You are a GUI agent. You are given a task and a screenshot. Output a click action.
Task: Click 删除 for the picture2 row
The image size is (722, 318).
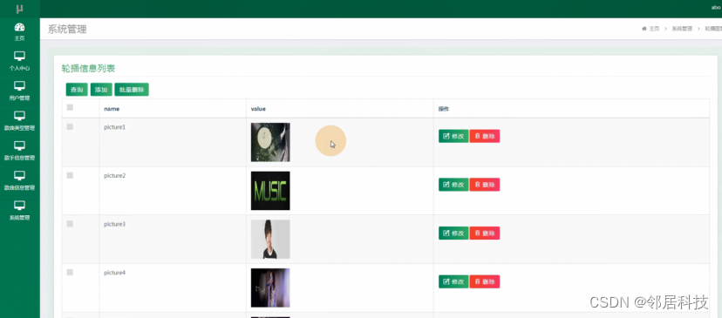tap(485, 185)
